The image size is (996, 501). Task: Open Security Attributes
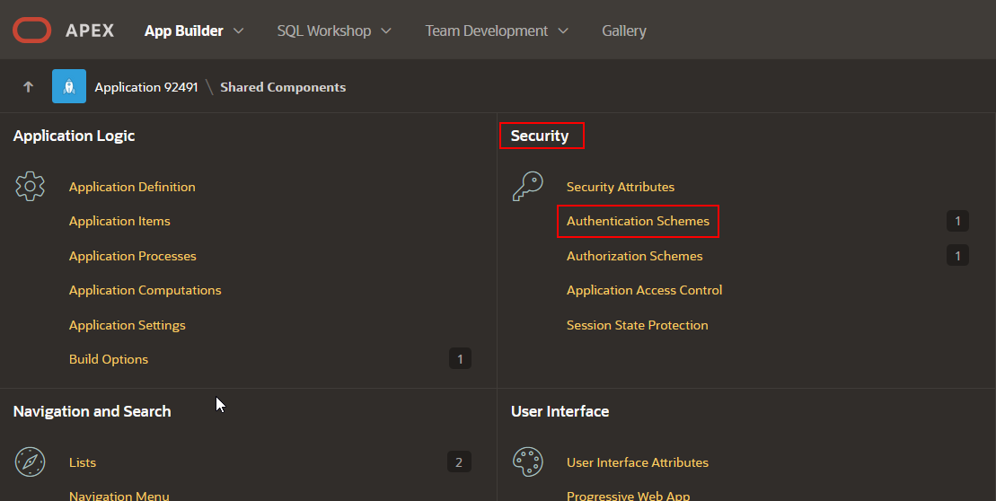point(620,187)
